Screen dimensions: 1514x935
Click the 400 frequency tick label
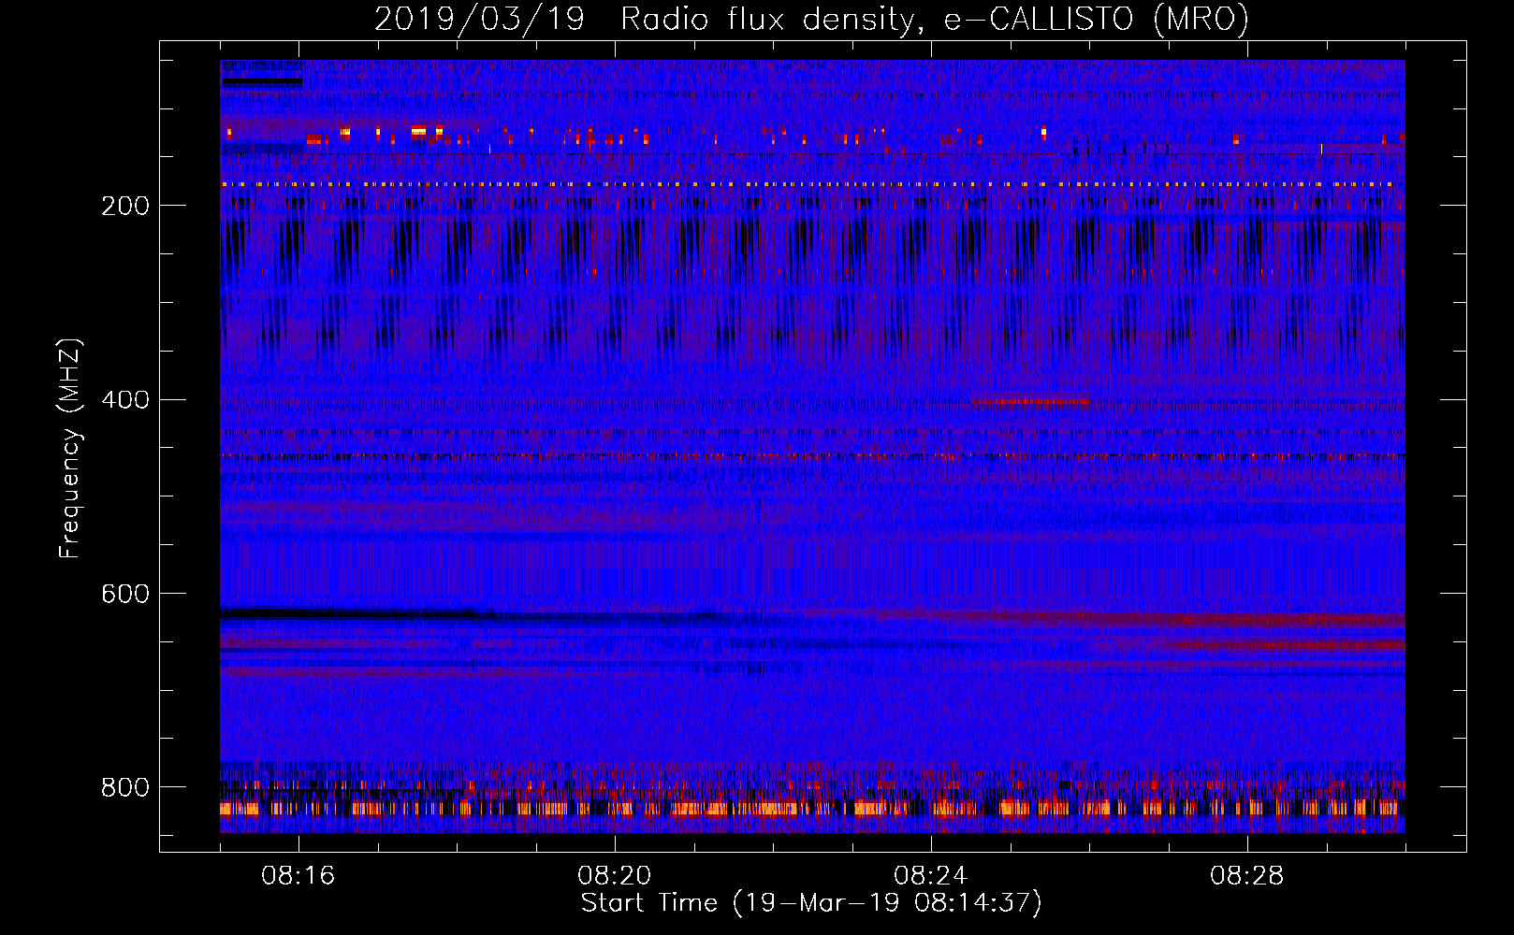[x=125, y=400]
